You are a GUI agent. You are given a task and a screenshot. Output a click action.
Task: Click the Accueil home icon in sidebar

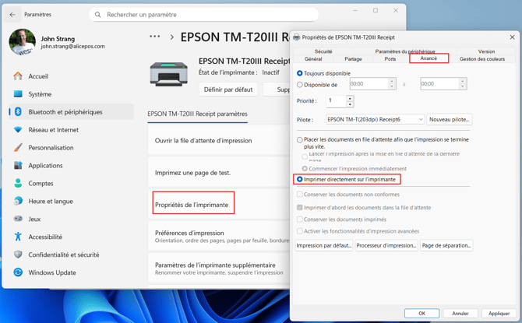coord(18,76)
